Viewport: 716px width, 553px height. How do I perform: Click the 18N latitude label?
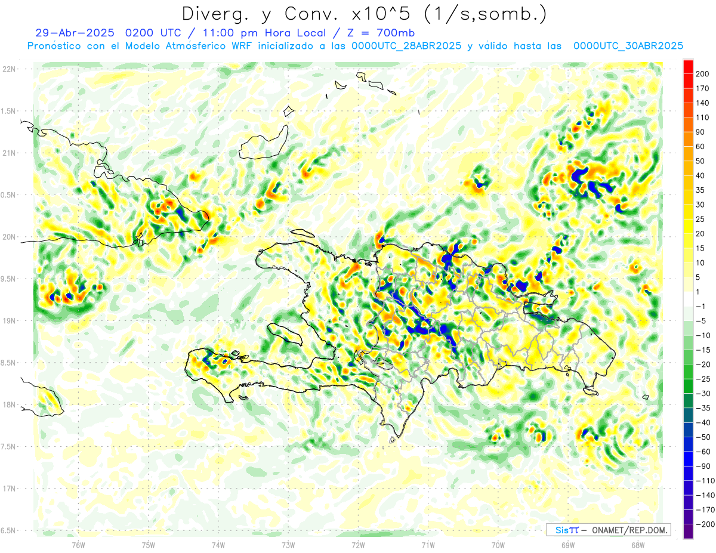[8, 404]
